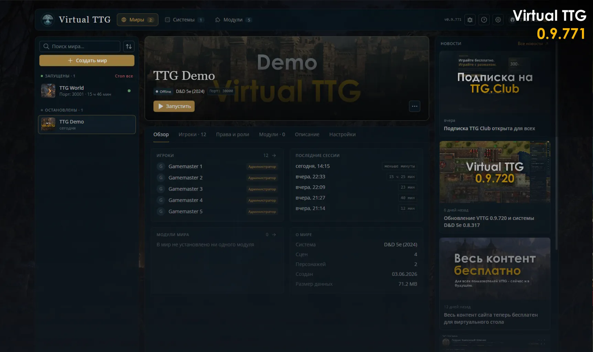The image size is (593, 352).
Task: Click the arrow next to players count 12
Action: point(274,155)
